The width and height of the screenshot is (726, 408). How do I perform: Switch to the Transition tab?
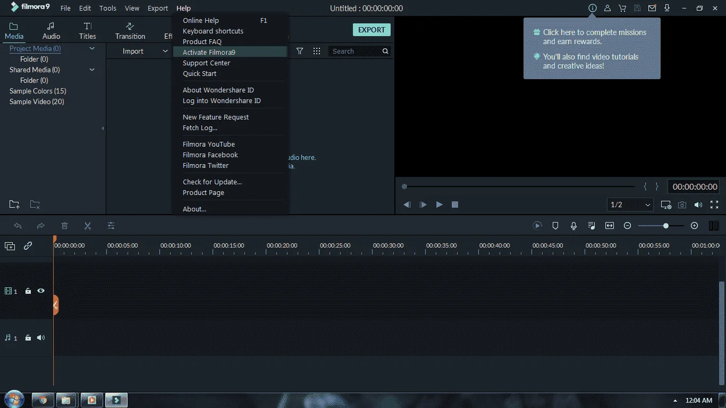(130, 31)
